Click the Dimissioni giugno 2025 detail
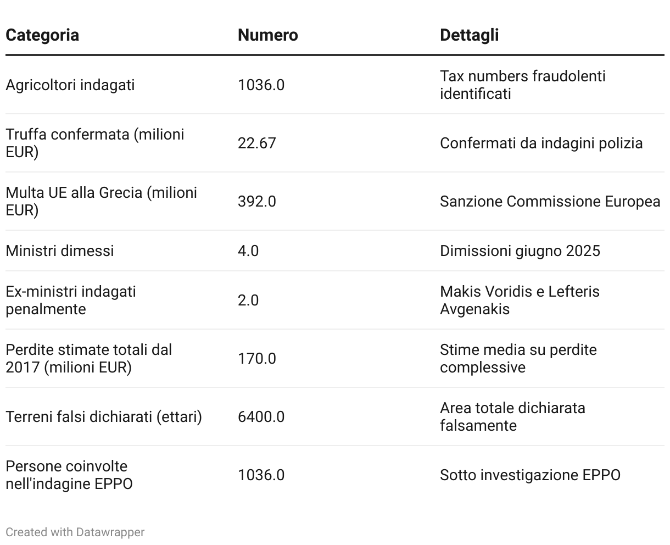The image size is (670, 545). tap(520, 251)
